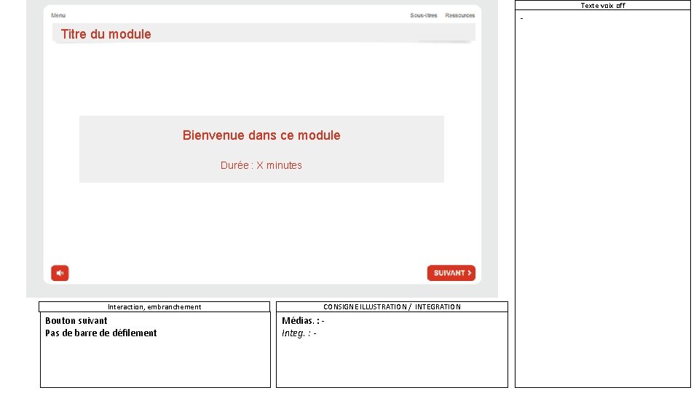699x393 pixels.
Task: Mute the audio with the speaker icon
Action: coord(60,273)
